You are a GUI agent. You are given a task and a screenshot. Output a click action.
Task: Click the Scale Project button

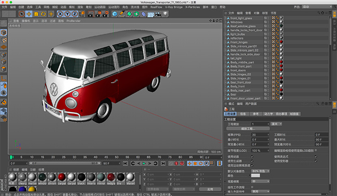click(x=248, y=129)
